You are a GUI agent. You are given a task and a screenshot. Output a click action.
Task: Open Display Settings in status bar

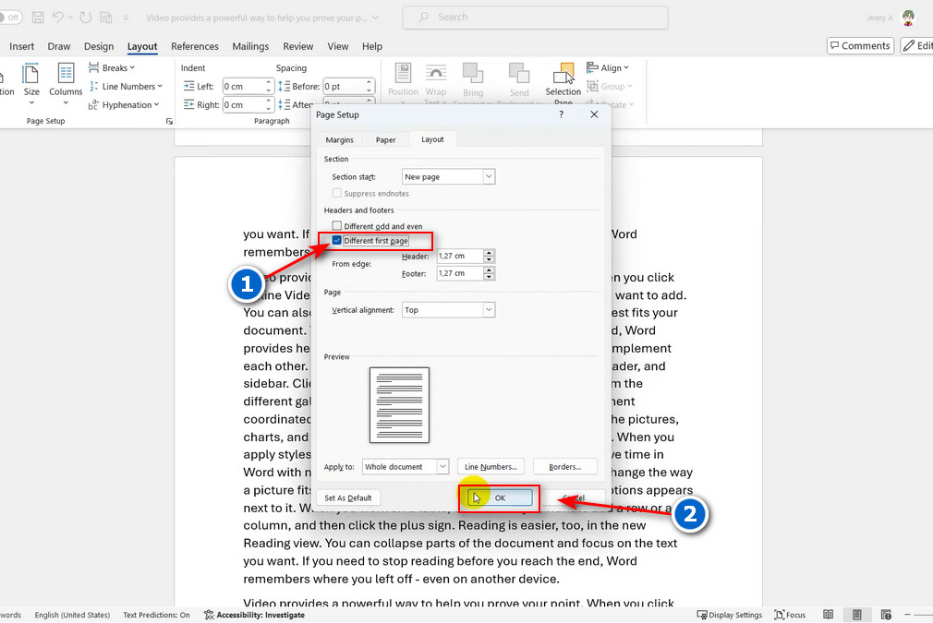pos(730,615)
